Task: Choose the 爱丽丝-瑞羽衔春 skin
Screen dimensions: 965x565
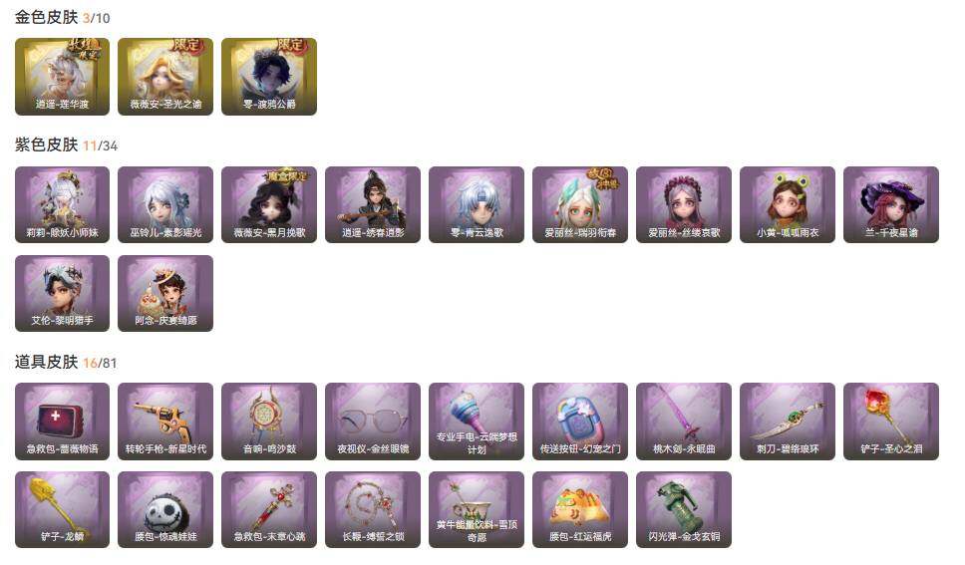Action: point(580,204)
